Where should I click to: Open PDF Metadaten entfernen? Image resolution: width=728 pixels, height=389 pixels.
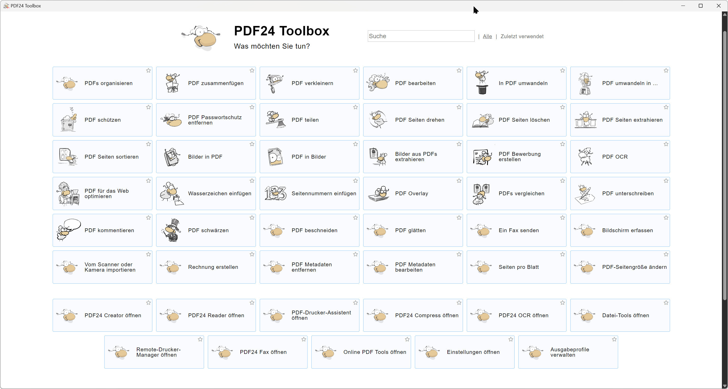310,267
